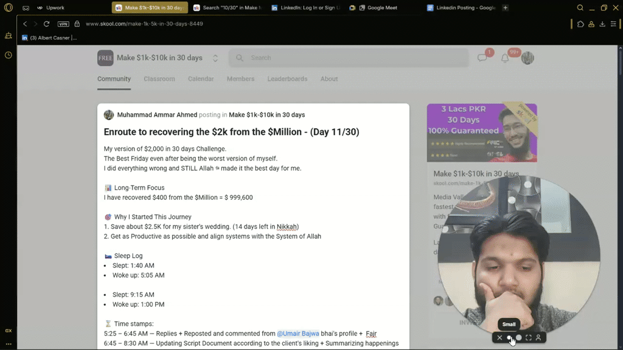The height and width of the screenshot is (350, 623).
Task: Reload the current page
Action: tap(46, 24)
